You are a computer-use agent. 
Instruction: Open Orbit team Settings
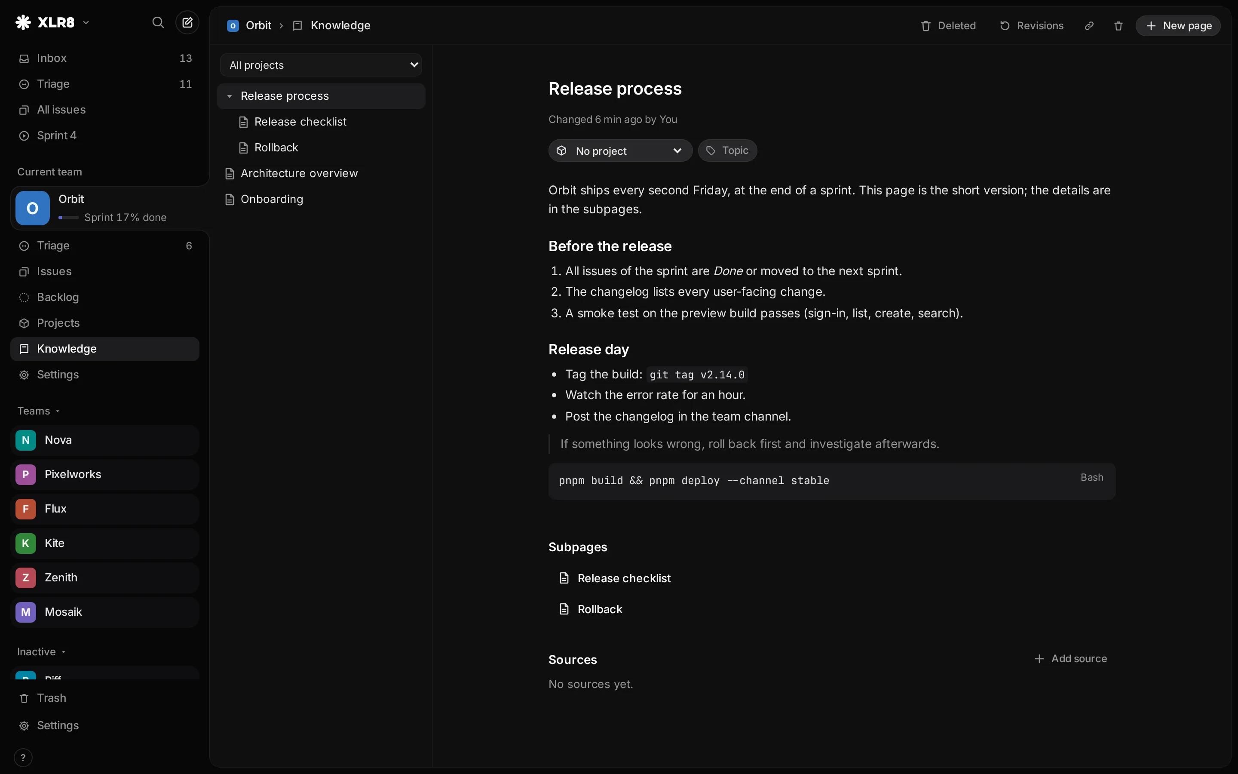(x=105, y=375)
